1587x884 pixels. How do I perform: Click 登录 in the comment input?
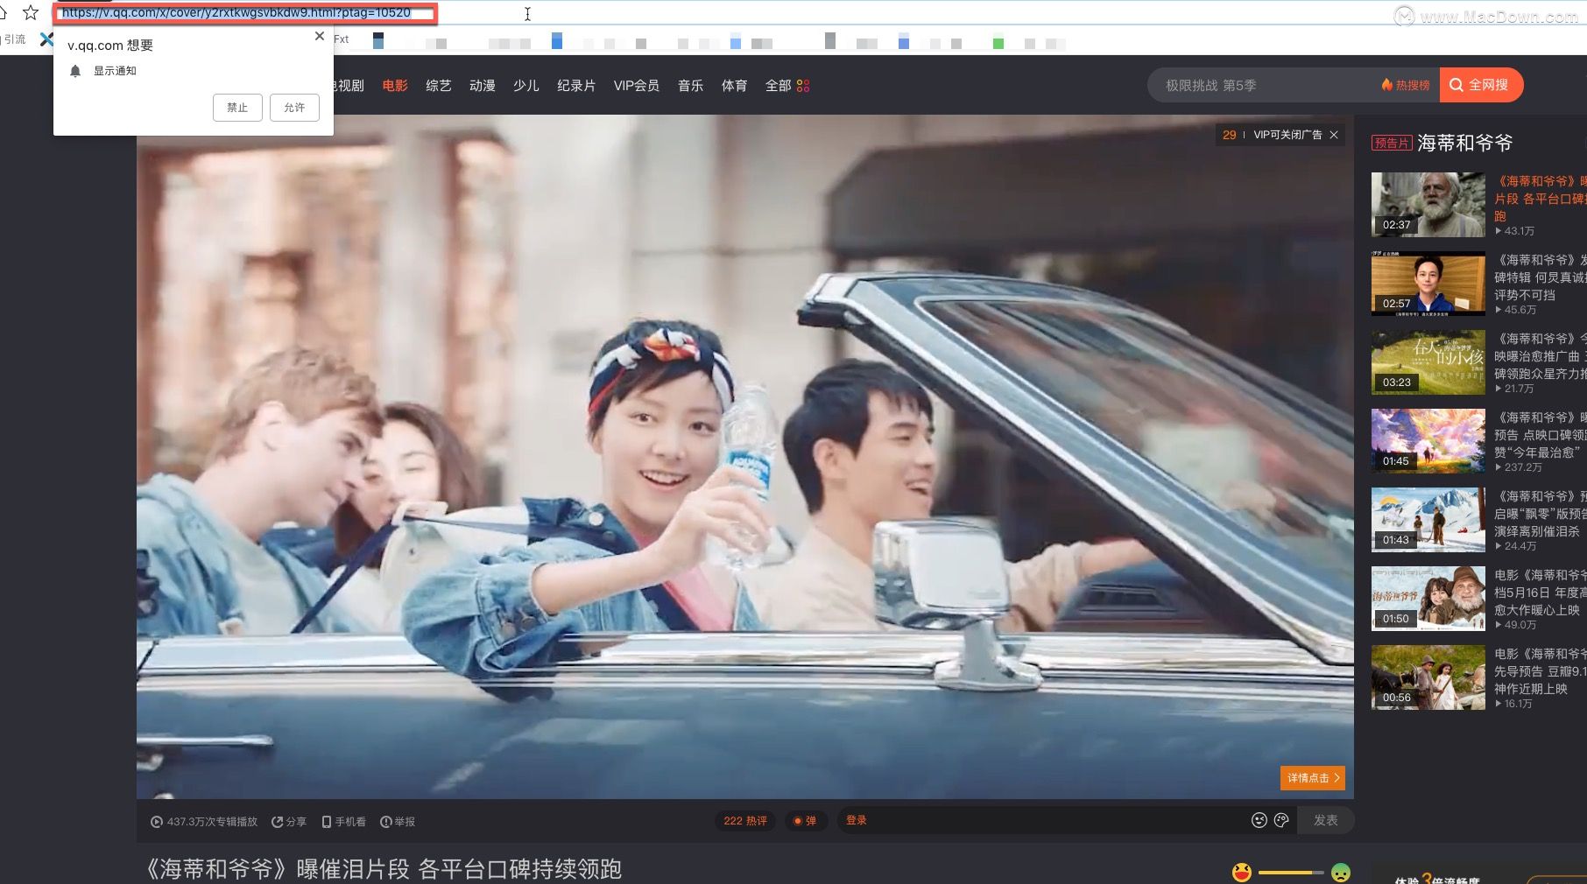click(x=857, y=821)
